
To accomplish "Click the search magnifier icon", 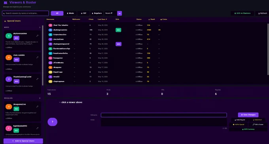I will coord(4,13).
